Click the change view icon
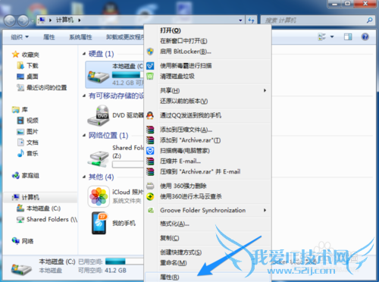The image size is (379, 282). click(322, 37)
